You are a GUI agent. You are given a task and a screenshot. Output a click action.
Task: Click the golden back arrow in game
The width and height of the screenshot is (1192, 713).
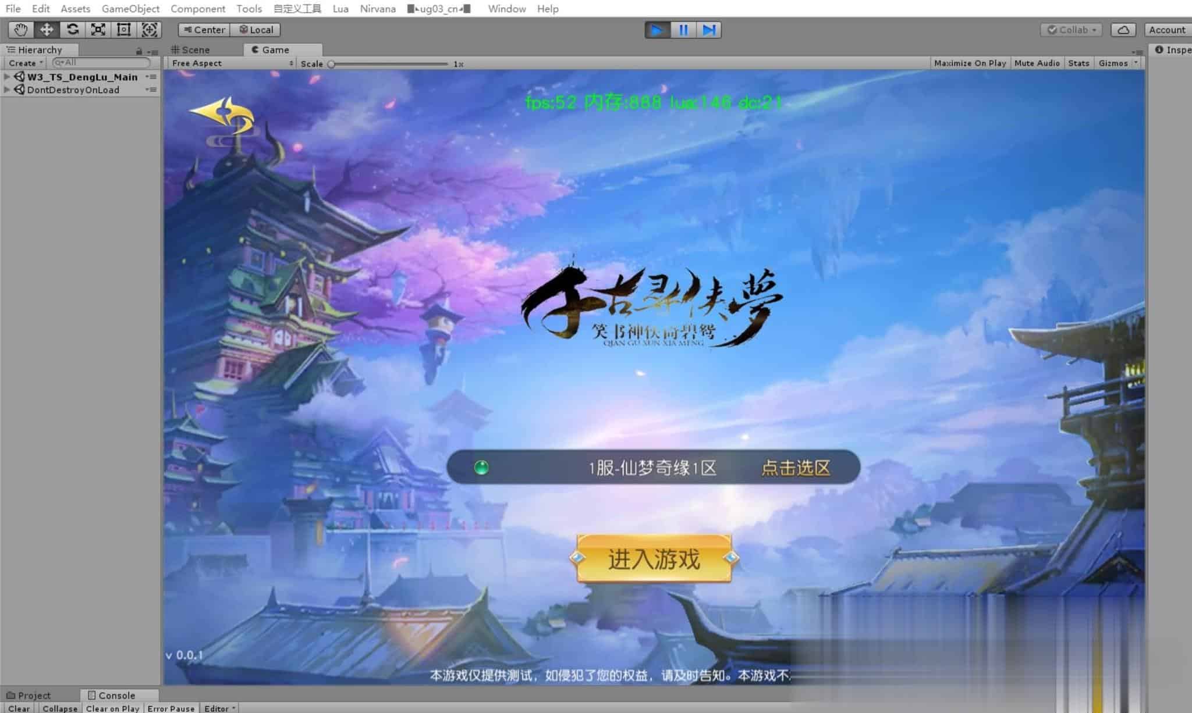click(x=222, y=115)
